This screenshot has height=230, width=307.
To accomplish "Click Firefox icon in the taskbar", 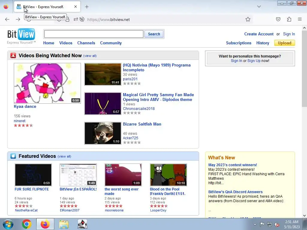I will click(x=45, y=224).
